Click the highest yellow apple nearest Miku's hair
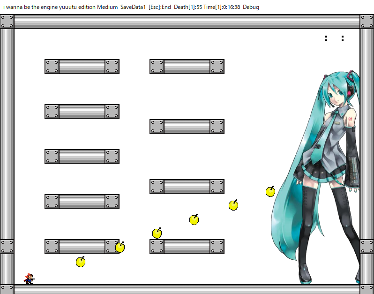This screenshot has width=374, height=294. coord(270,191)
